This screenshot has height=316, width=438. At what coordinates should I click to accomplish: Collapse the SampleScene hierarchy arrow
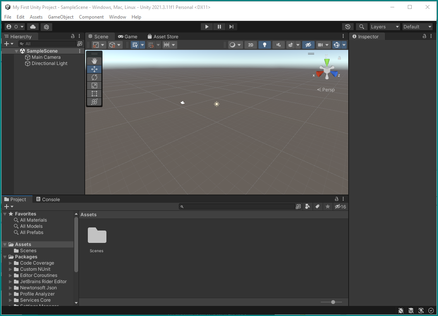point(17,51)
